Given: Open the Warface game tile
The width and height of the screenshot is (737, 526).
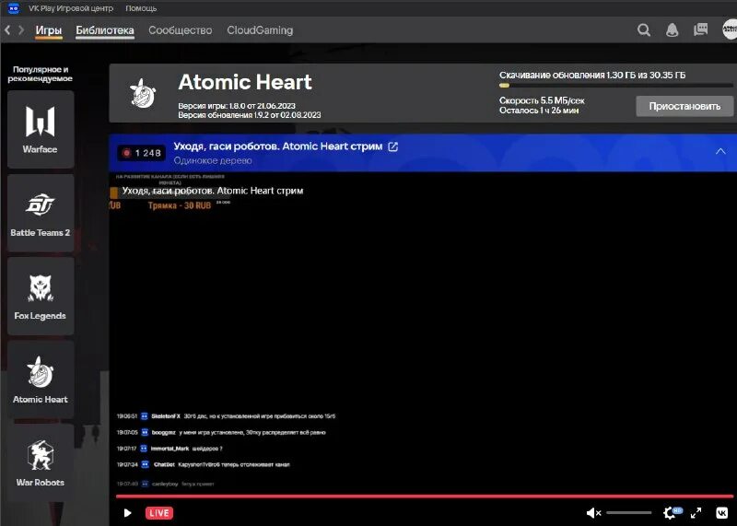Looking at the screenshot, I should [41, 129].
